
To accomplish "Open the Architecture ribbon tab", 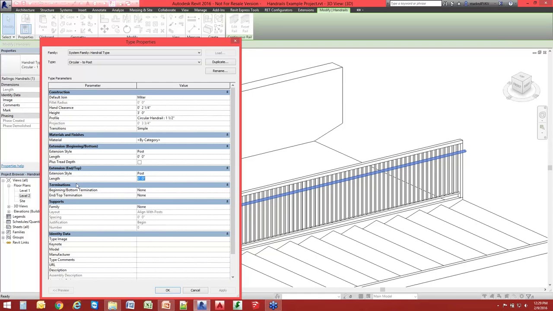I will (x=25, y=10).
